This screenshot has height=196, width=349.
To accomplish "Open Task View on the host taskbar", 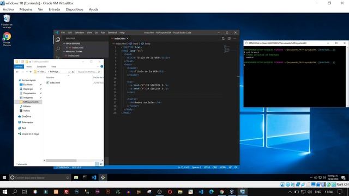I will point(25,192).
